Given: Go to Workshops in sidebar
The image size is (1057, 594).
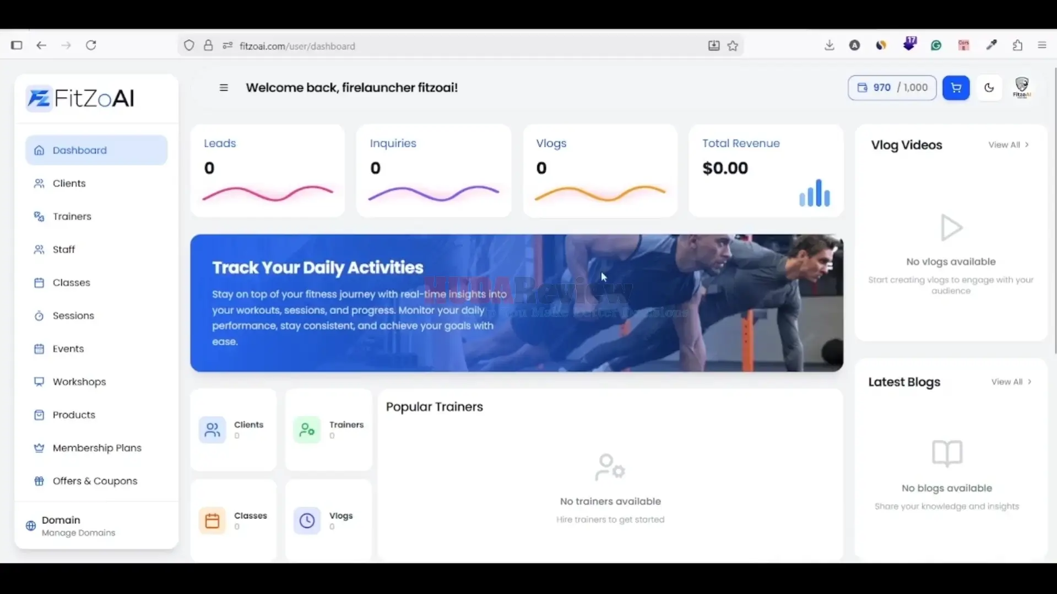Looking at the screenshot, I should 96,382.
